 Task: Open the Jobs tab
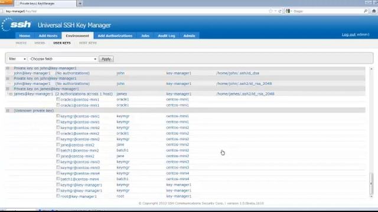[145, 35]
